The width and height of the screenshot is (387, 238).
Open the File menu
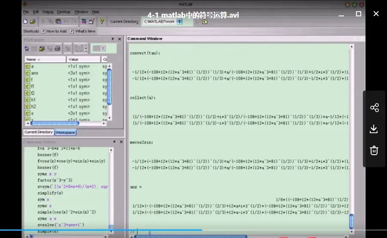tap(26, 12)
